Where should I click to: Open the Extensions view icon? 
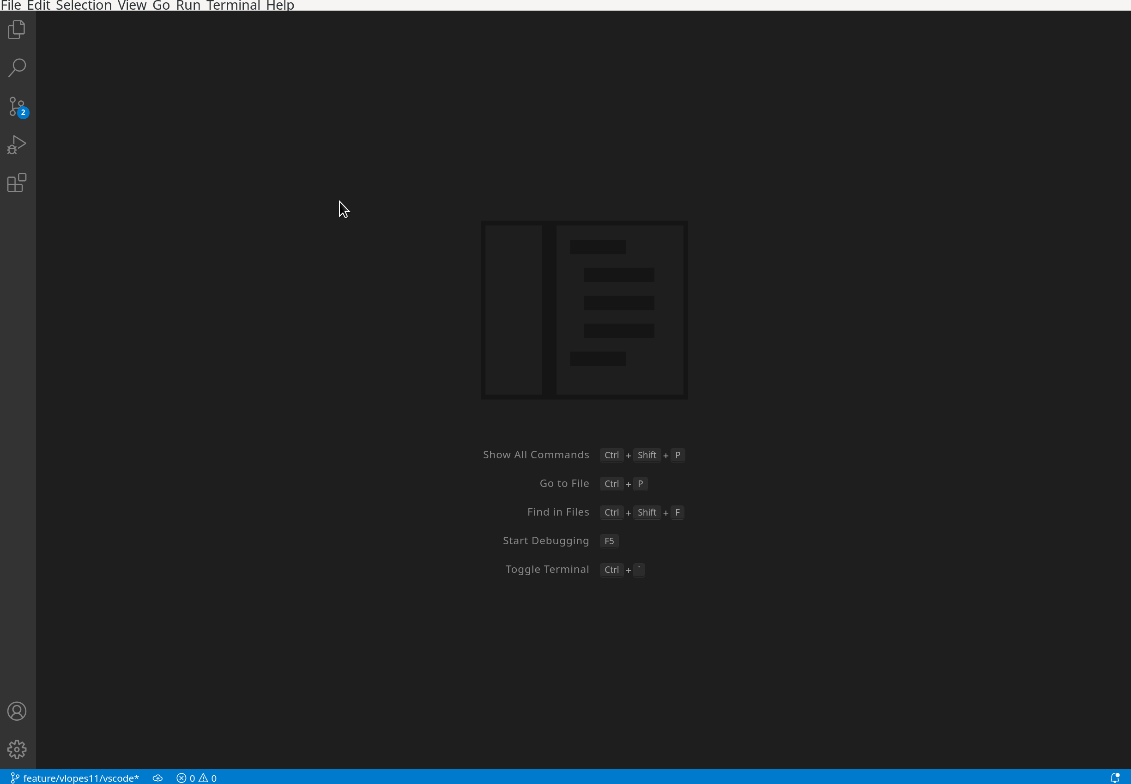click(x=17, y=183)
